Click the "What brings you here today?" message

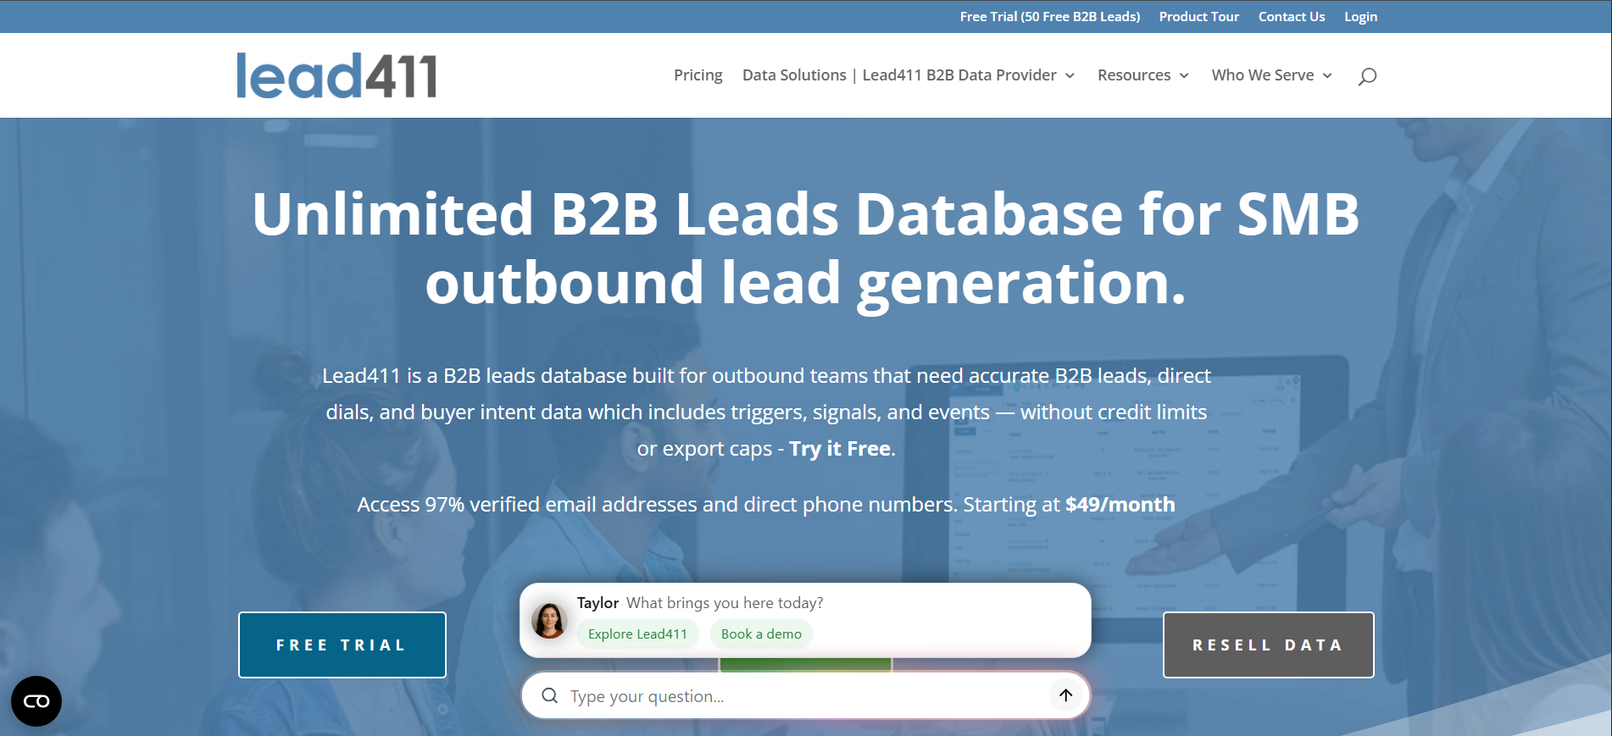(725, 603)
